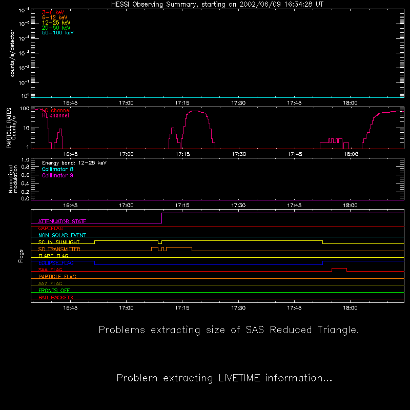Click the SAA_FLAG label
410x410 pixels.
tap(50, 270)
